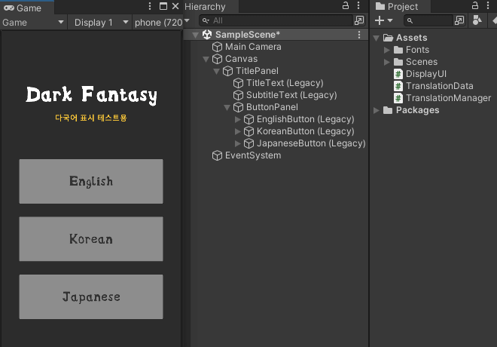Open the phone resolution dropdown
The width and height of the screenshot is (497, 347).
[x=158, y=22]
